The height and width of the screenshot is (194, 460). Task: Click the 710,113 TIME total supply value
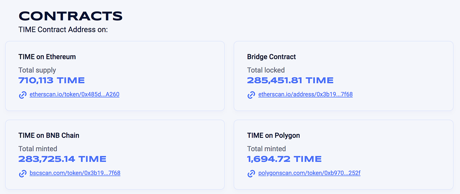click(52, 80)
